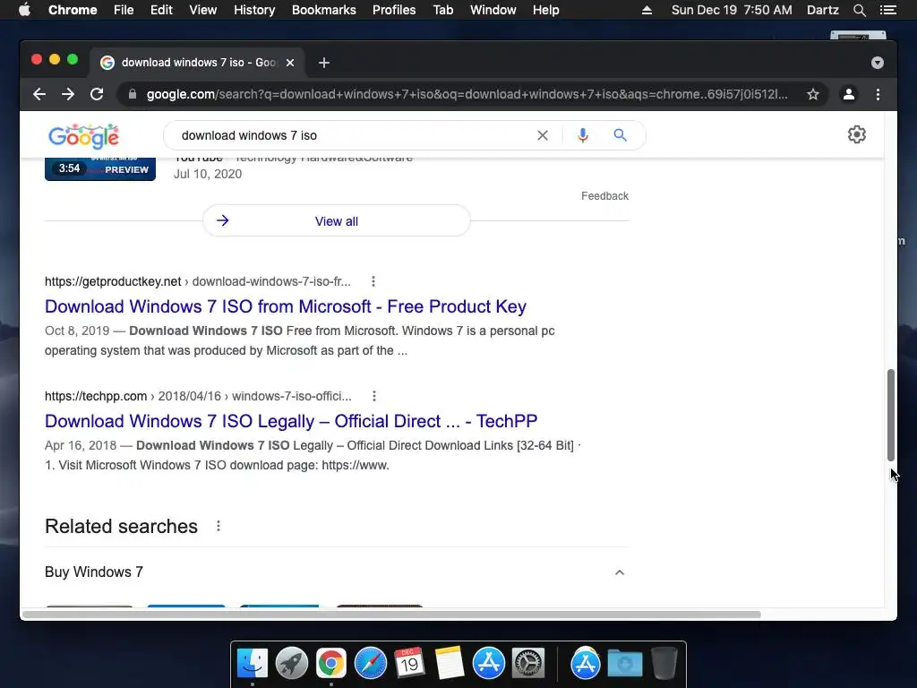Select the 'Jul 10, 2020' video date text
The height and width of the screenshot is (688, 917).
[x=208, y=174]
